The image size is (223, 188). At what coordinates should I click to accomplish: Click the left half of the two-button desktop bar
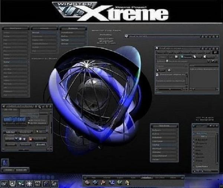point(8,170)
